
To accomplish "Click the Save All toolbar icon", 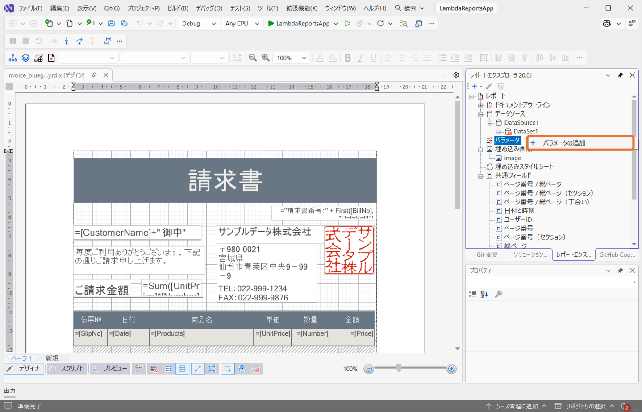I will pos(124,23).
